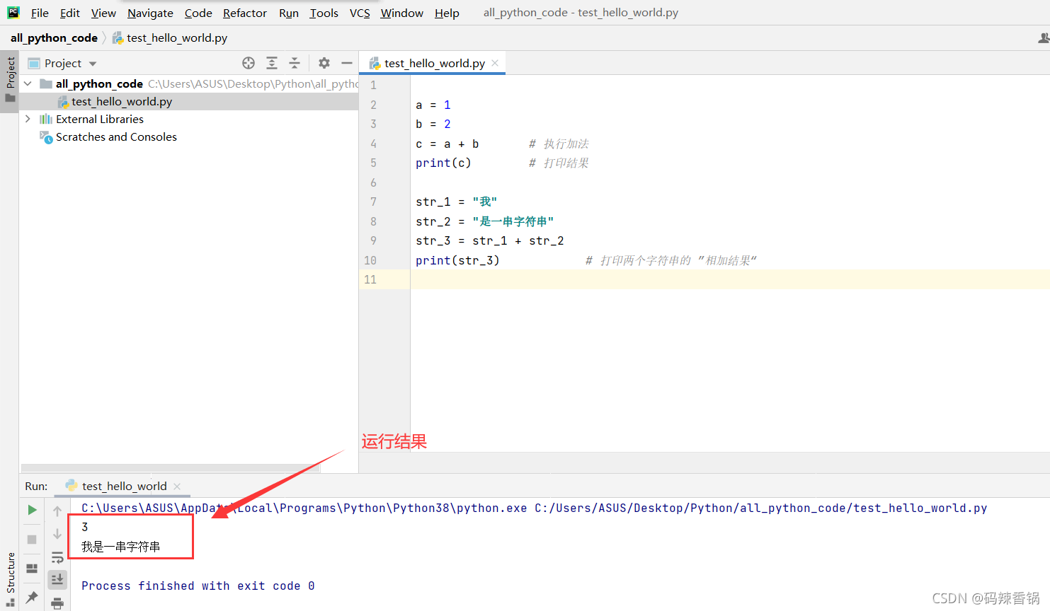
Task: Click the print icon in Run console
Action: (x=57, y=603)
